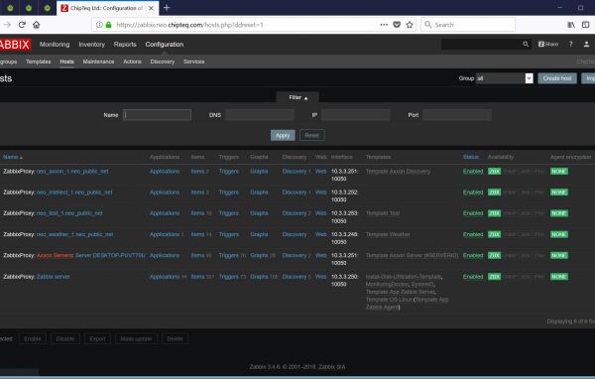Click the forward navigation arrow

click(x=7, y=25)
